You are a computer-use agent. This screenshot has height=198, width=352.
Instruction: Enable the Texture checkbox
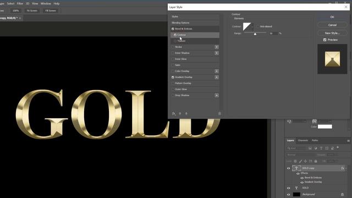tap(175, 41)
